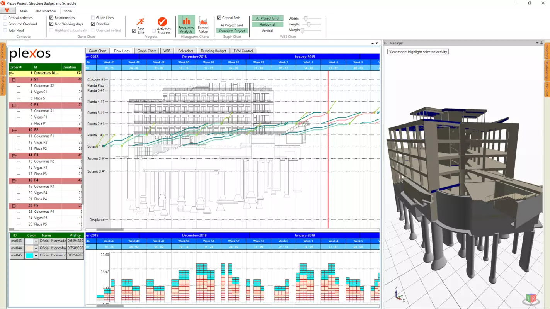Open the Relationships side panel tab
The image size is (550, 309).
tap(547, 71)
